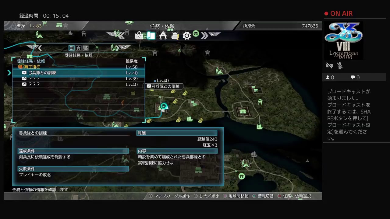Click the quest location pin on map
The width and height of the screenshot is (390, 219).
point(164,106)
